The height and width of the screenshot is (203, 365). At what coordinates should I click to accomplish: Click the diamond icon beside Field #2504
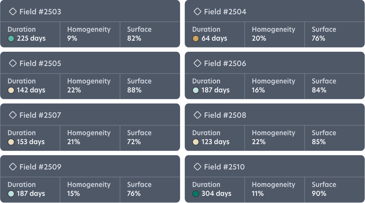[197, 12]
